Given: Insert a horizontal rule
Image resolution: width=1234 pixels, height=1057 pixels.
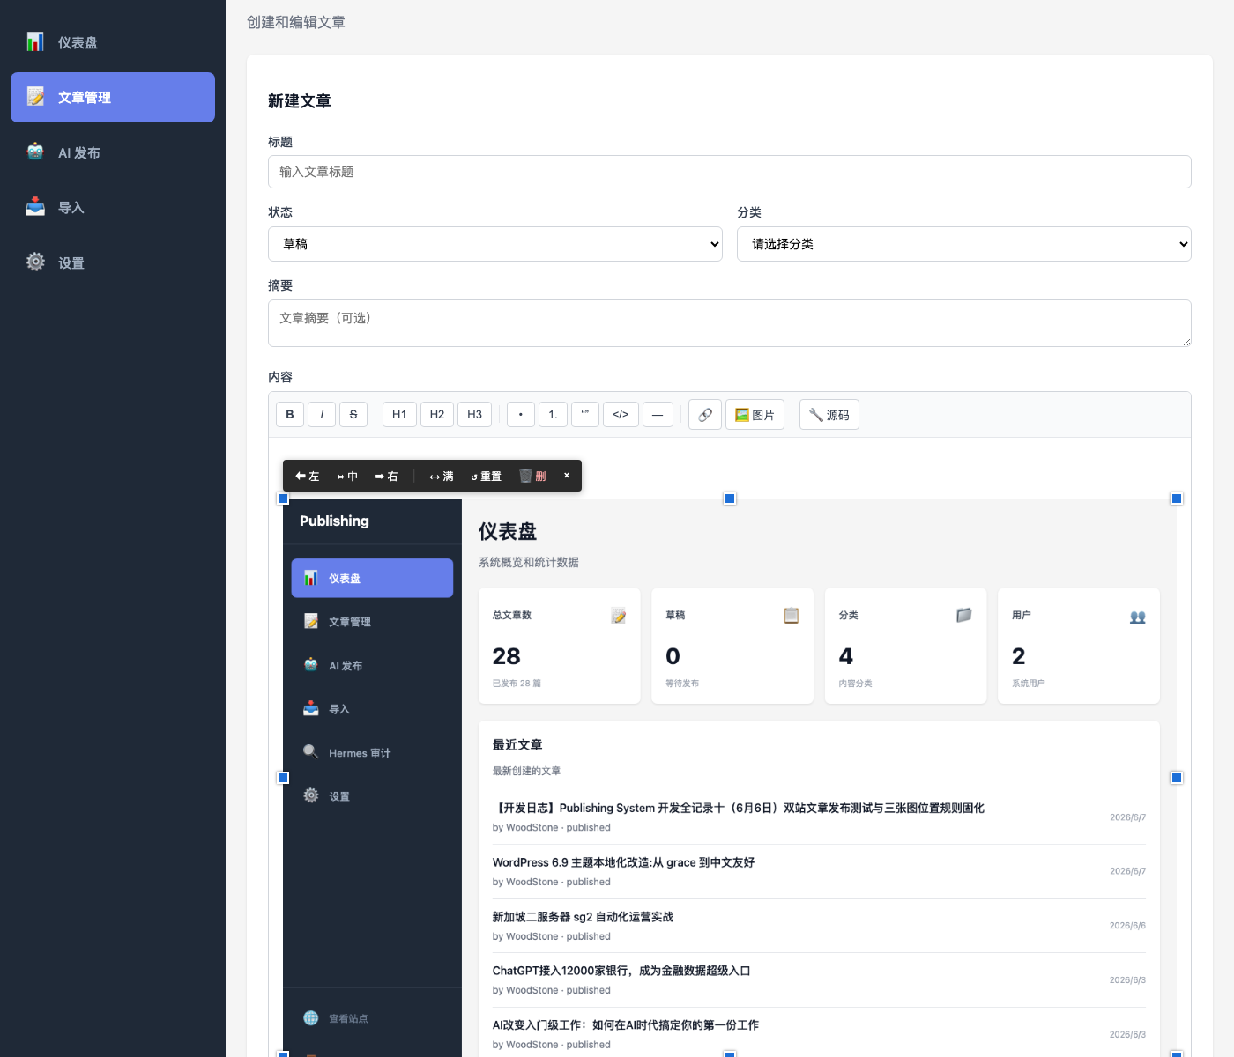Looking at the screenshot, I should [x=658, y=414].
